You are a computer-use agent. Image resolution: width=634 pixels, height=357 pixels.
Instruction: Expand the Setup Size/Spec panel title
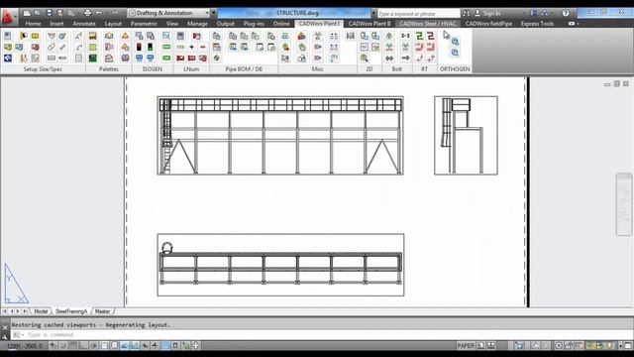tap(43, 69)
